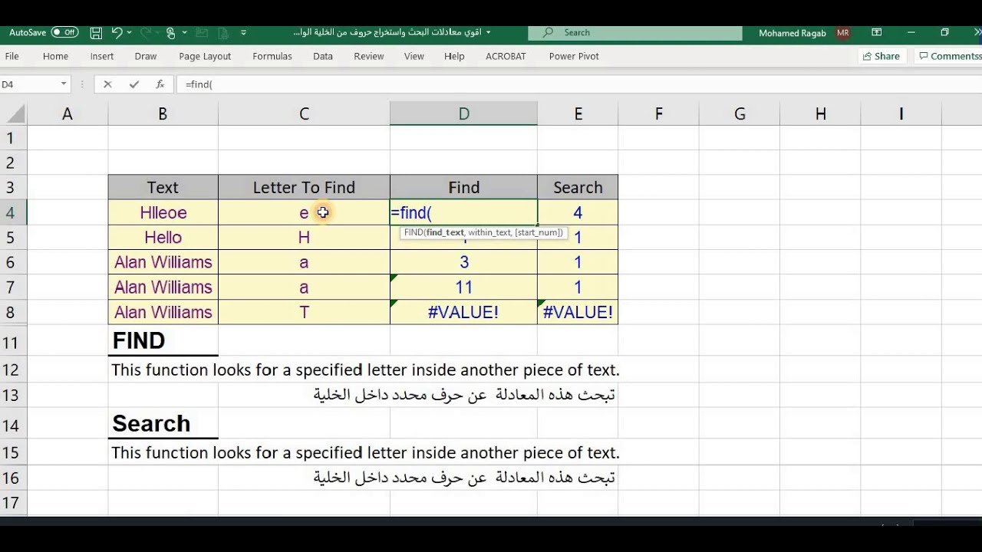Open the document title dropdown arrow

(489, 32)
